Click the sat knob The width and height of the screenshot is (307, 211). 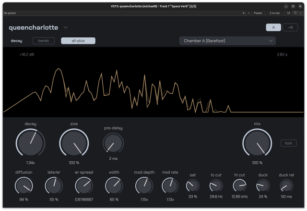point(193,186)
